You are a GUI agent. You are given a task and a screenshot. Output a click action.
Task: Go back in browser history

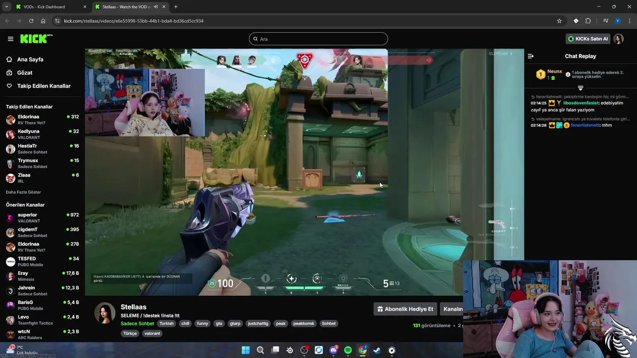point(7,21)
